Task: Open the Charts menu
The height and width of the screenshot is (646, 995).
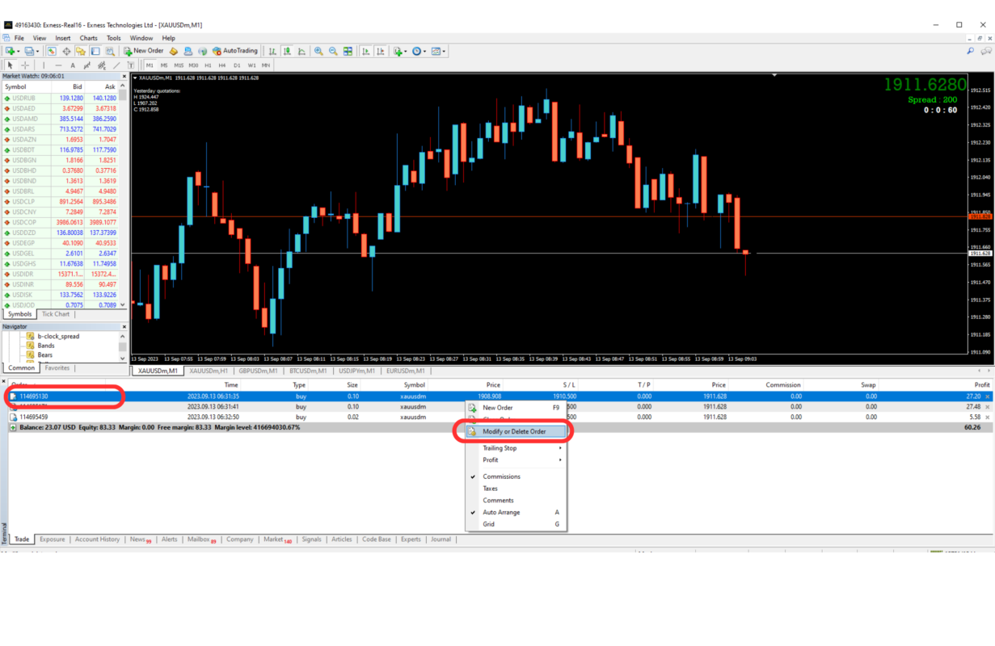Action: click(88, 38)
